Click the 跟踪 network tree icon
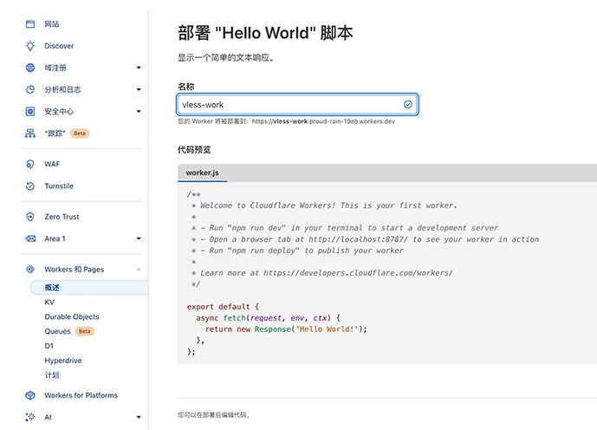 click(30, 134)
